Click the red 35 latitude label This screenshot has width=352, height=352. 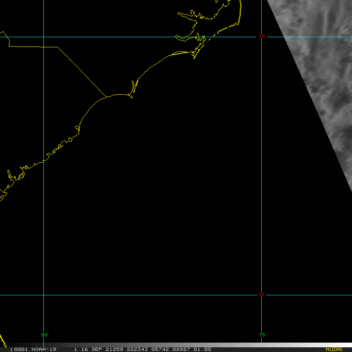click(262, 37)
